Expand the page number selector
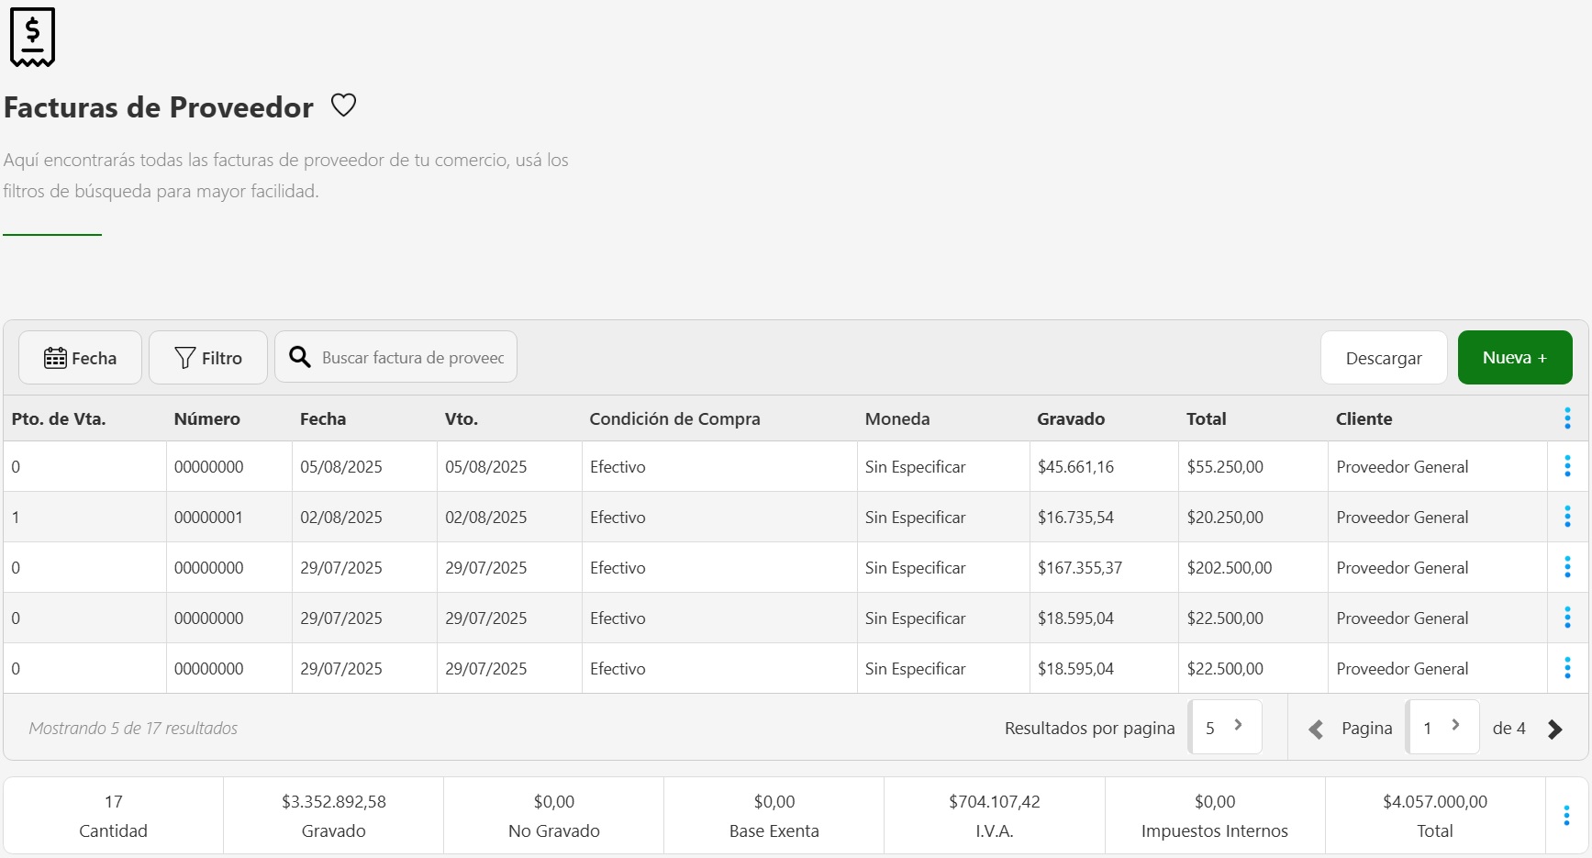The image size is (1592, 858). point(1442,728)
